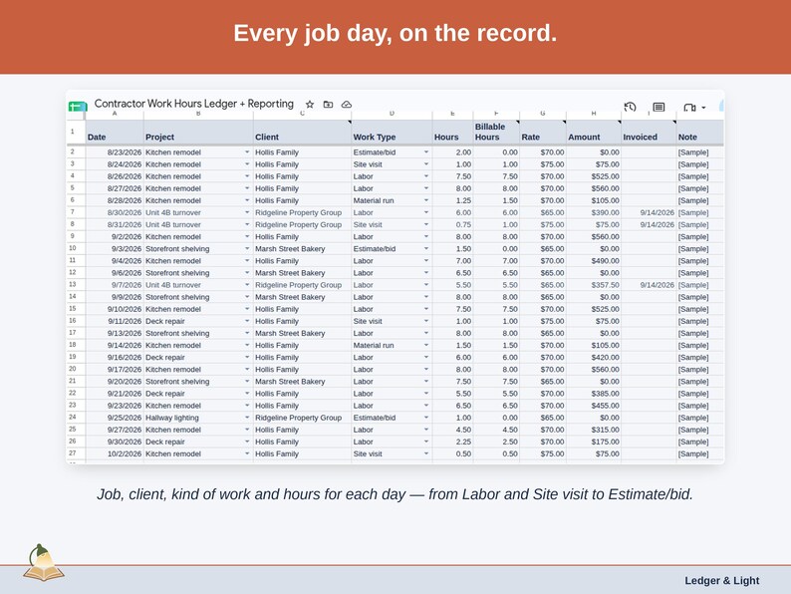Select column A letter header
Image resolution: width=791 pixels, height=594 pixels.
coord(115,114)
